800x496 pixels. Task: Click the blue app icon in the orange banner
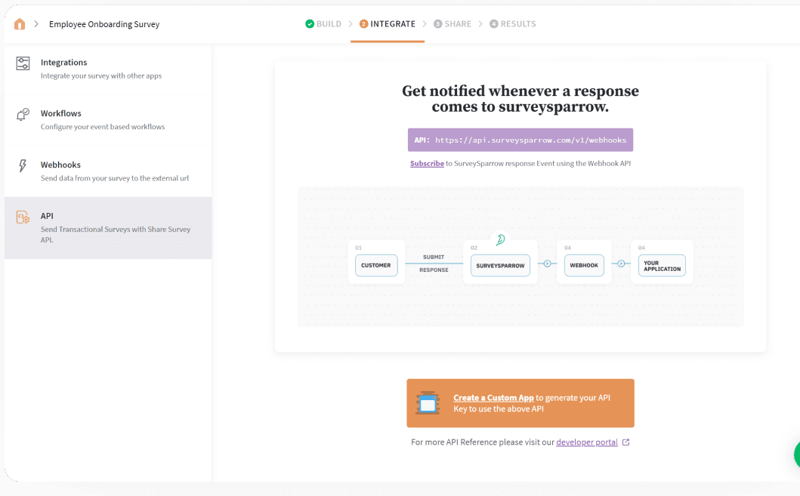click(429, 403)
